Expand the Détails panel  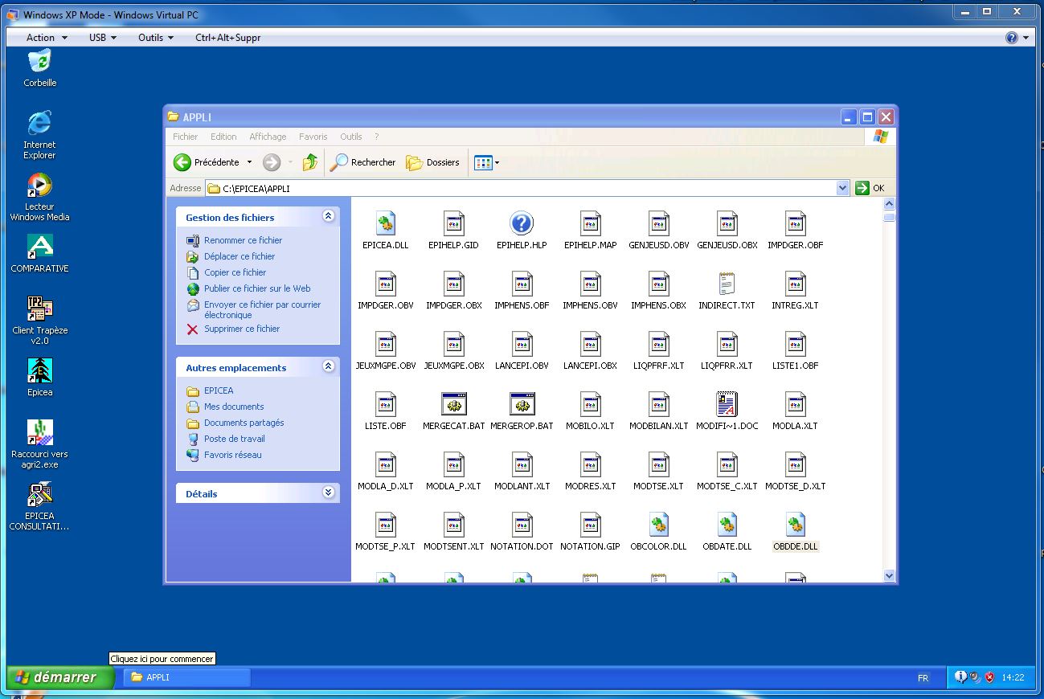coord(328,493)
